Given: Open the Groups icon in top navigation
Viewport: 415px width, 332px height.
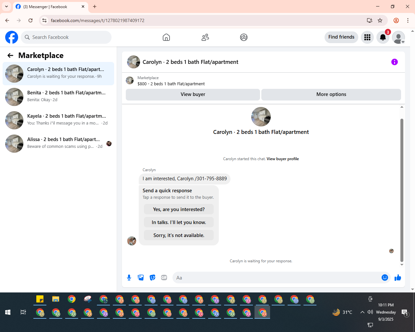Looking at the screenshot, I should click(x=244, y=37).
